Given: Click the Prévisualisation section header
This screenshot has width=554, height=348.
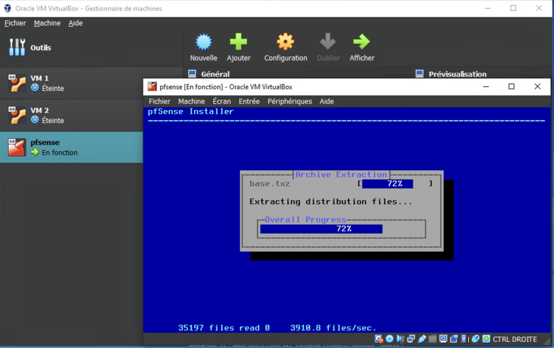Looking at the screenshot, I should click(x=458, y=74).
